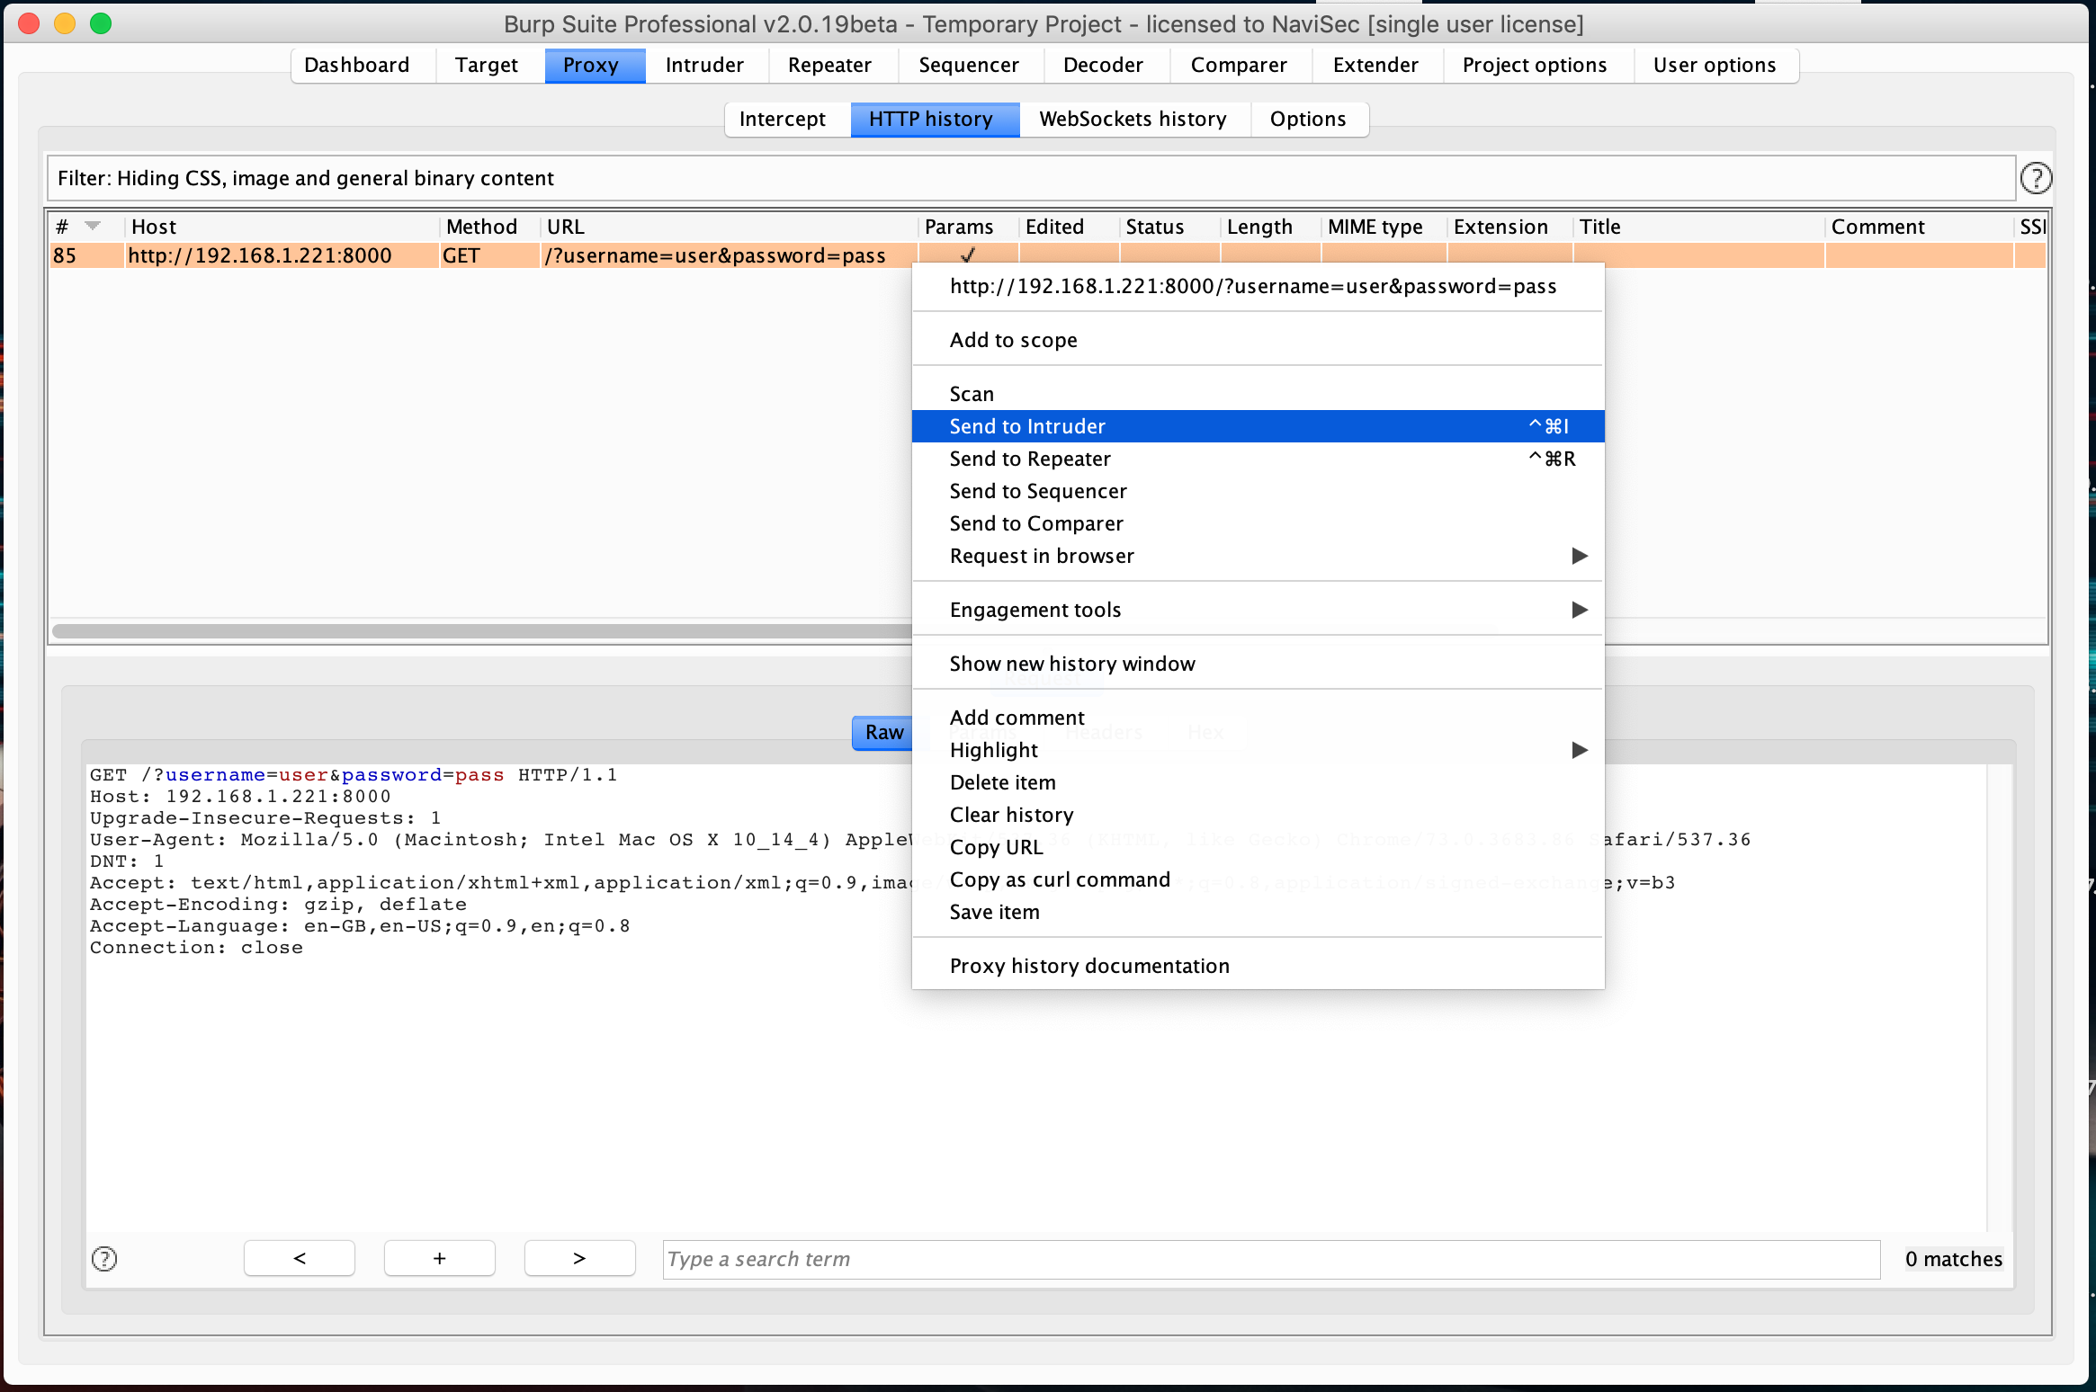Select the Raw request view tab

(x=884, y=732)
